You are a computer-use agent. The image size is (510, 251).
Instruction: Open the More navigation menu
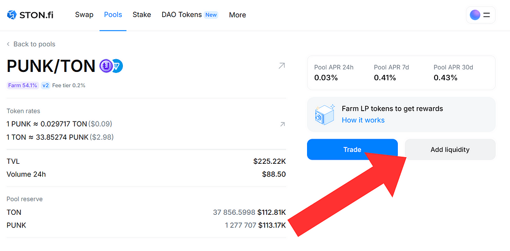237,15
